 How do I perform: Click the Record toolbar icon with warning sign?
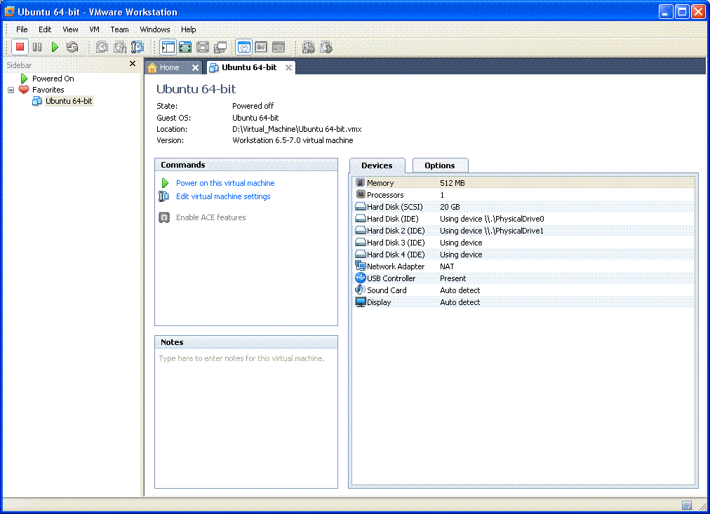[309, 47]
